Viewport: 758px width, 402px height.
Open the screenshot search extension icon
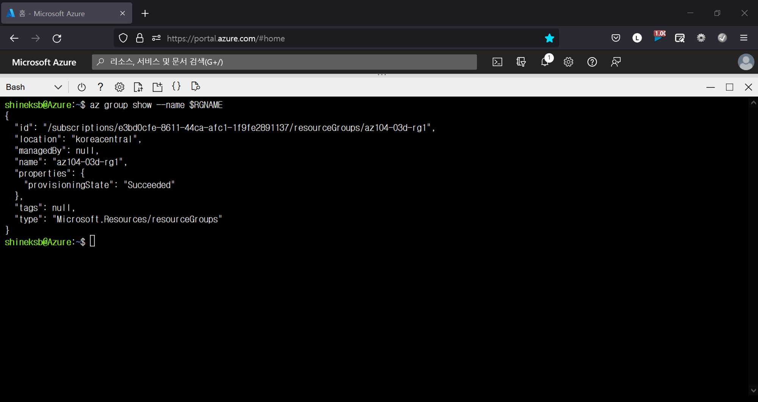tap(680, 38)
